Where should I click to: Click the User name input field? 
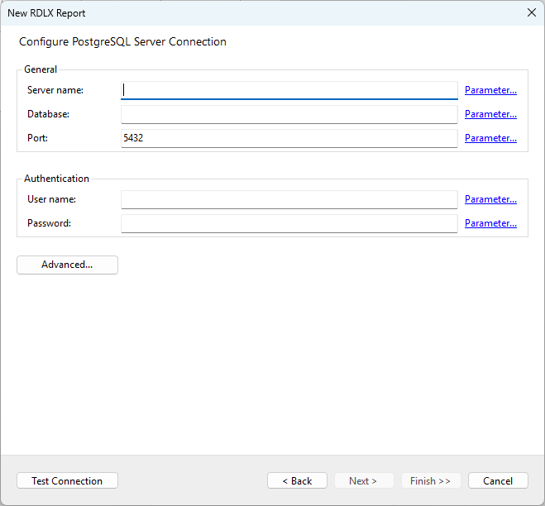pyautogui.click(x=289, y=199)
